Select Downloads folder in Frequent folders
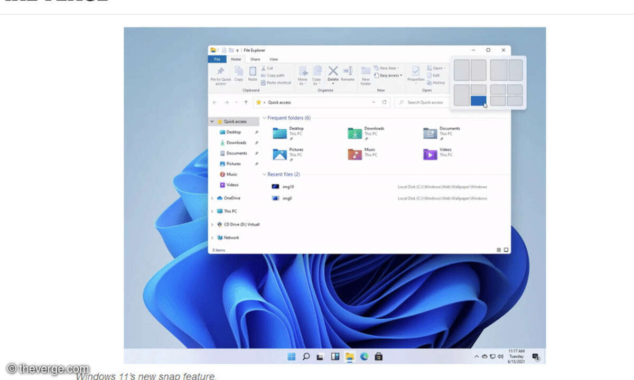 coord(366,132)
